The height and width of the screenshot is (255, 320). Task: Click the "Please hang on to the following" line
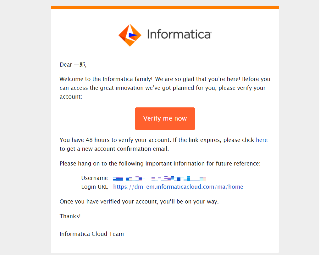[160, 164]
